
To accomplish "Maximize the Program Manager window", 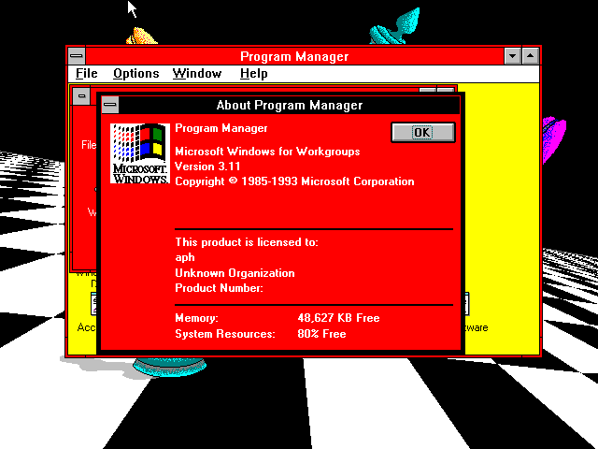I will point(530,56).
